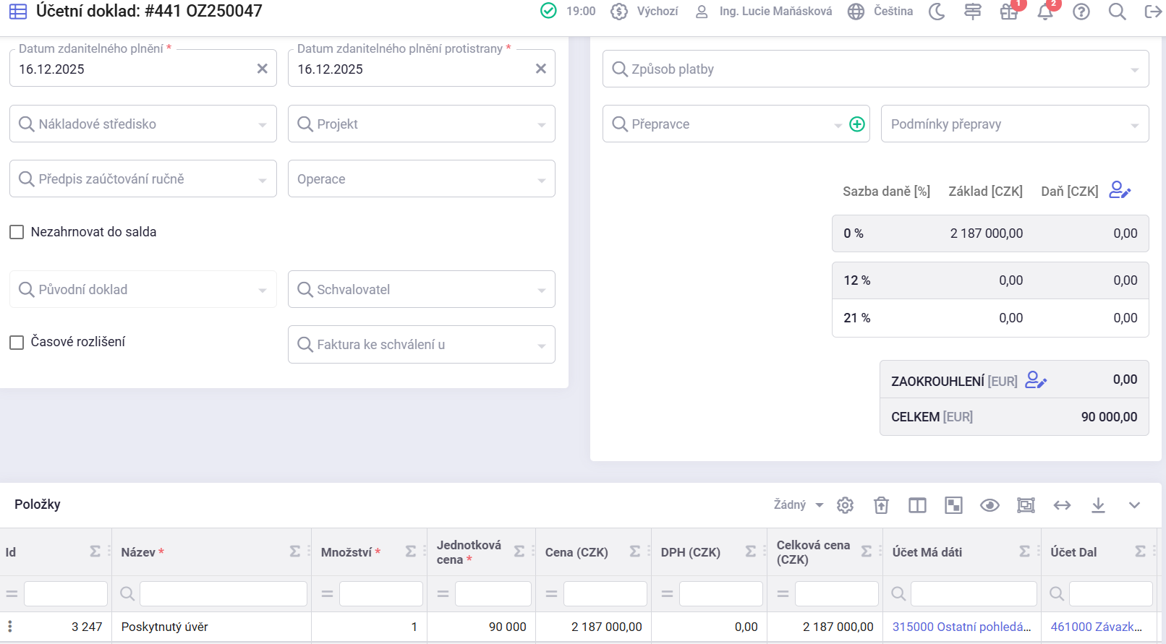Open the gift box icon
The image size is (1166, 644).
[1009, 12]
